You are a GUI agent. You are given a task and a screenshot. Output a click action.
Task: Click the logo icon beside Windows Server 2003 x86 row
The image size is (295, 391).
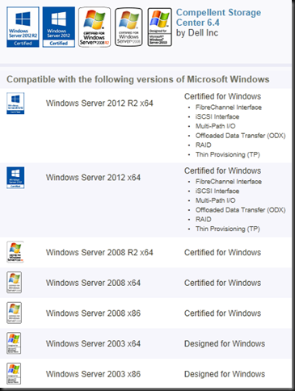click(x=14, y=373)
